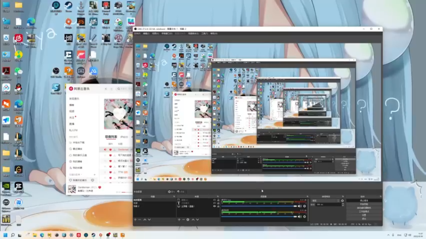
Task: Remove the selected source in OBS
Action: [183, 219]
